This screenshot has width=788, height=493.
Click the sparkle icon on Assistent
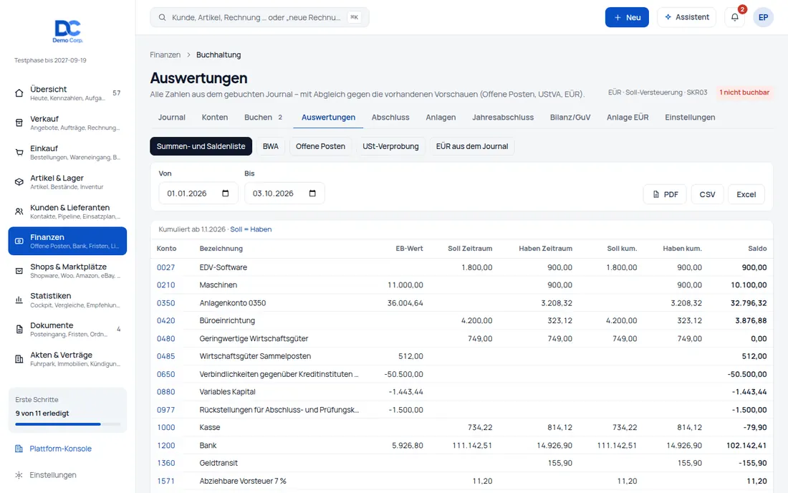tap(668, 17)
